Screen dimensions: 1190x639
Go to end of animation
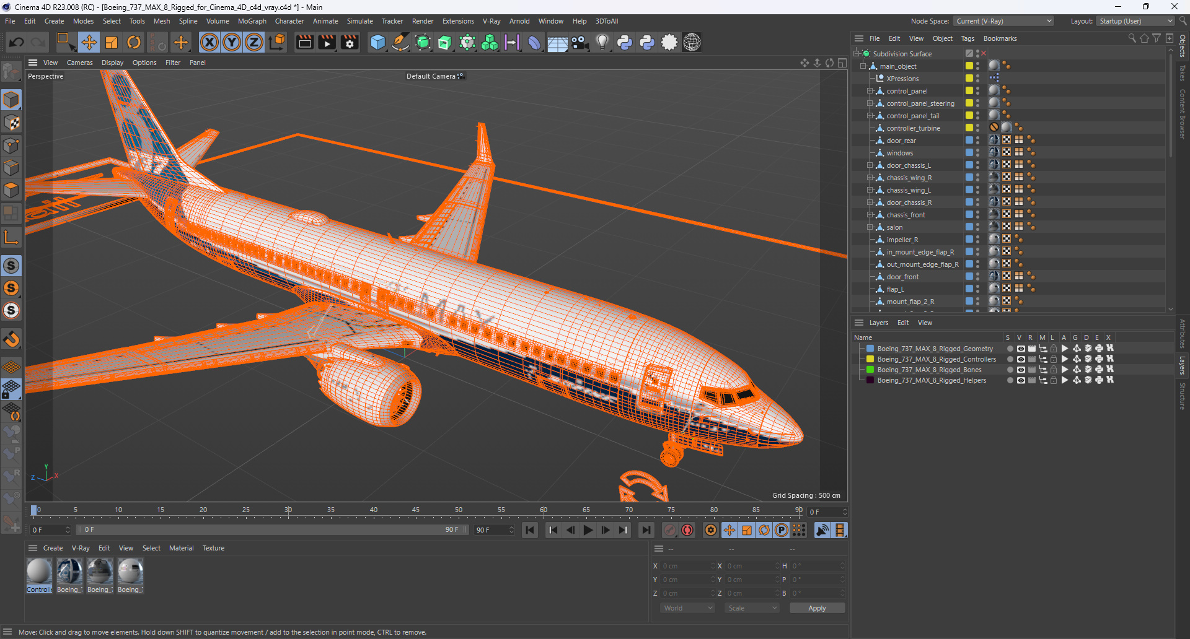pyautogui.click(x=646, y=530)
